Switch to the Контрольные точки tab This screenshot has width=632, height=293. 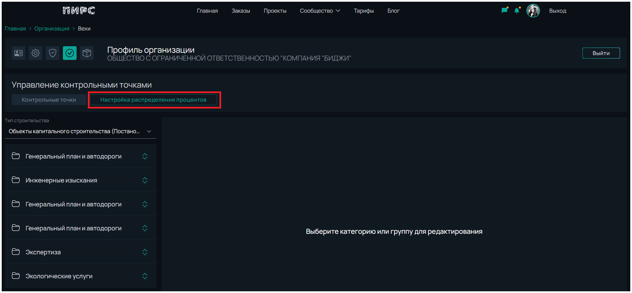(49, 100)
